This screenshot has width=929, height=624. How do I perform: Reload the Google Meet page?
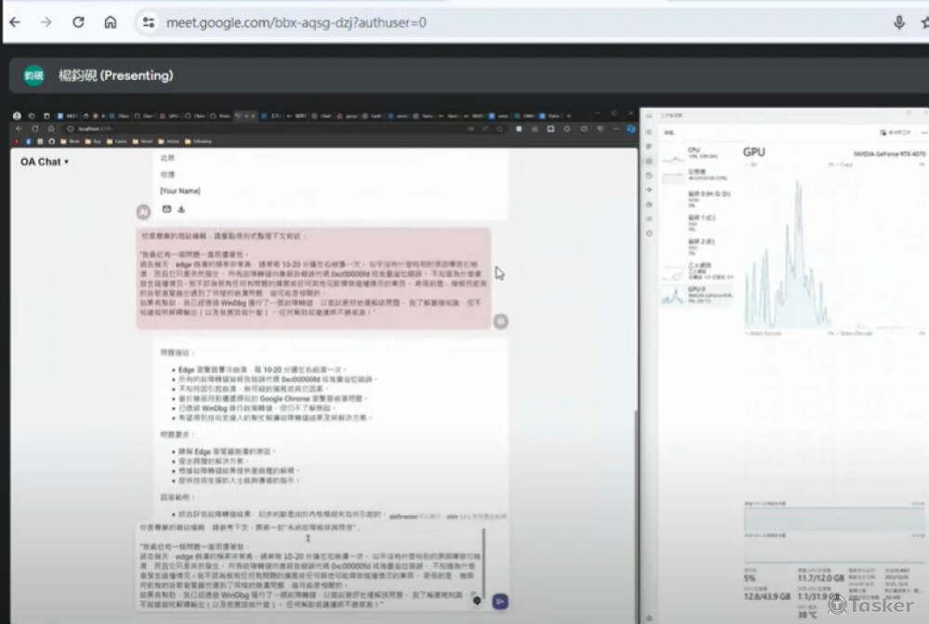point(78,22)
